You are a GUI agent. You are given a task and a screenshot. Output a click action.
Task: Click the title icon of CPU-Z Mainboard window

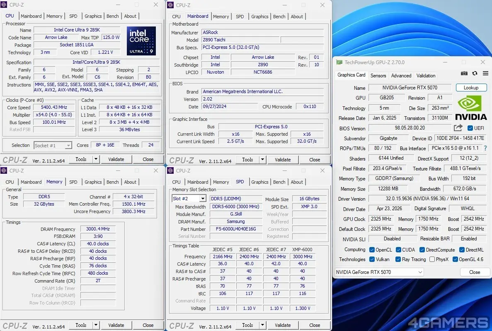click(x=170, y=5)
